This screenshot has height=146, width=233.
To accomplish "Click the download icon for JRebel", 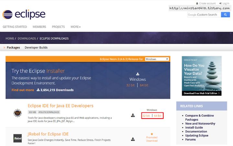I will pos(133,139).
